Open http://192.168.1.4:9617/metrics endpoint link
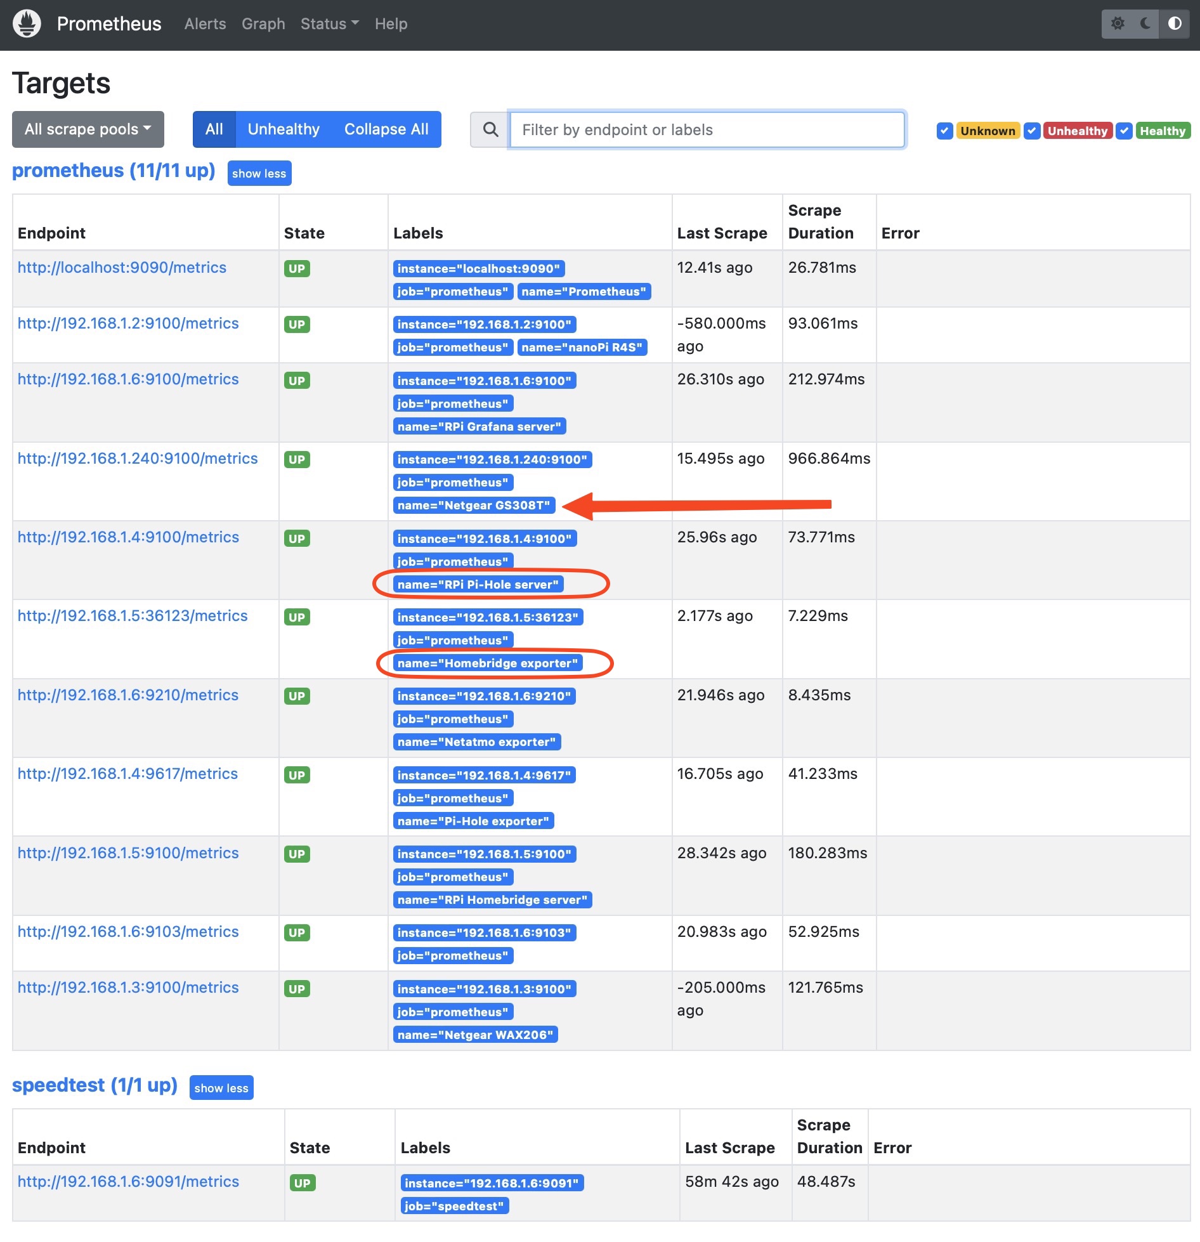 [x=127, y=774]
